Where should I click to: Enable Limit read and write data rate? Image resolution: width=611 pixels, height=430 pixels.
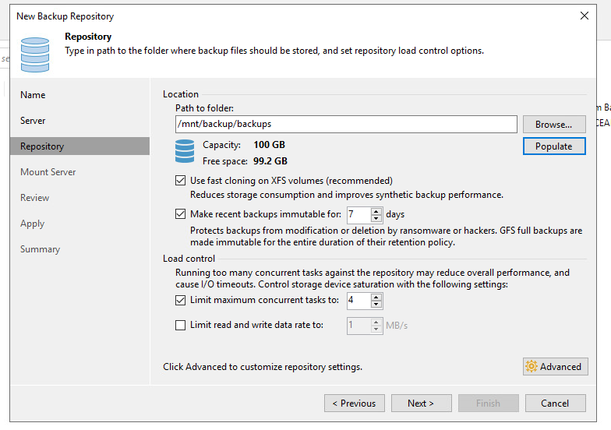tap(181, 326)
